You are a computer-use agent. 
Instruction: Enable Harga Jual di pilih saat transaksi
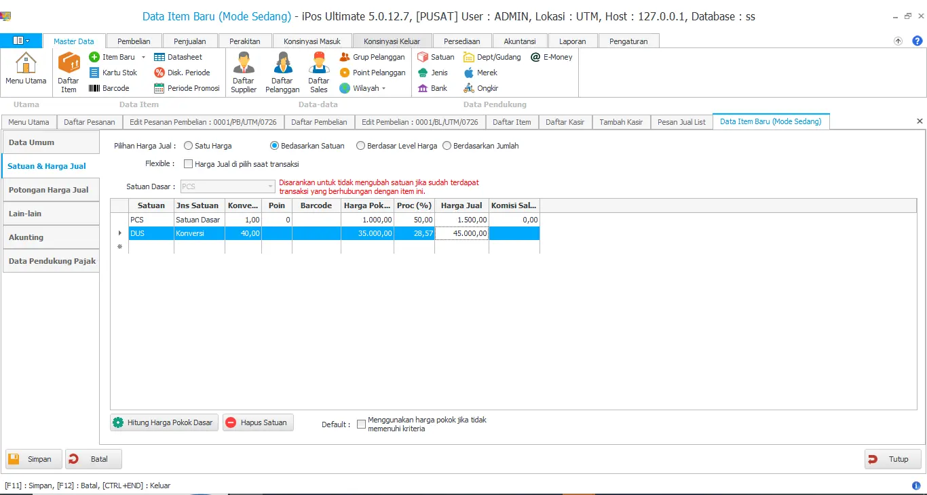tap(189, 164)
